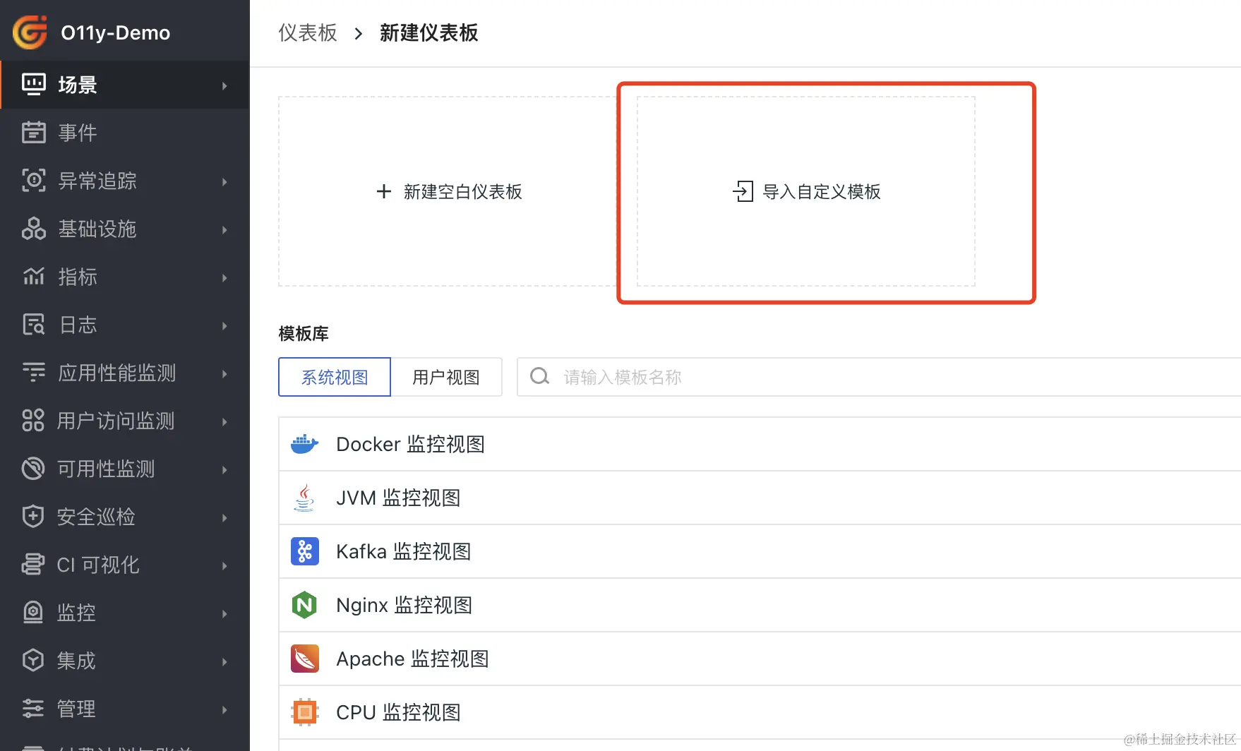This screenshot has width=1241, height=751.
Task: Click the plus icon for new blank dashboard
Action: click(384, 191)
